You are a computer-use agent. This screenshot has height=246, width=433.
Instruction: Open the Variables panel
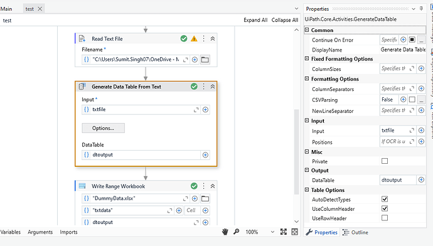click(x=11, y=232)
